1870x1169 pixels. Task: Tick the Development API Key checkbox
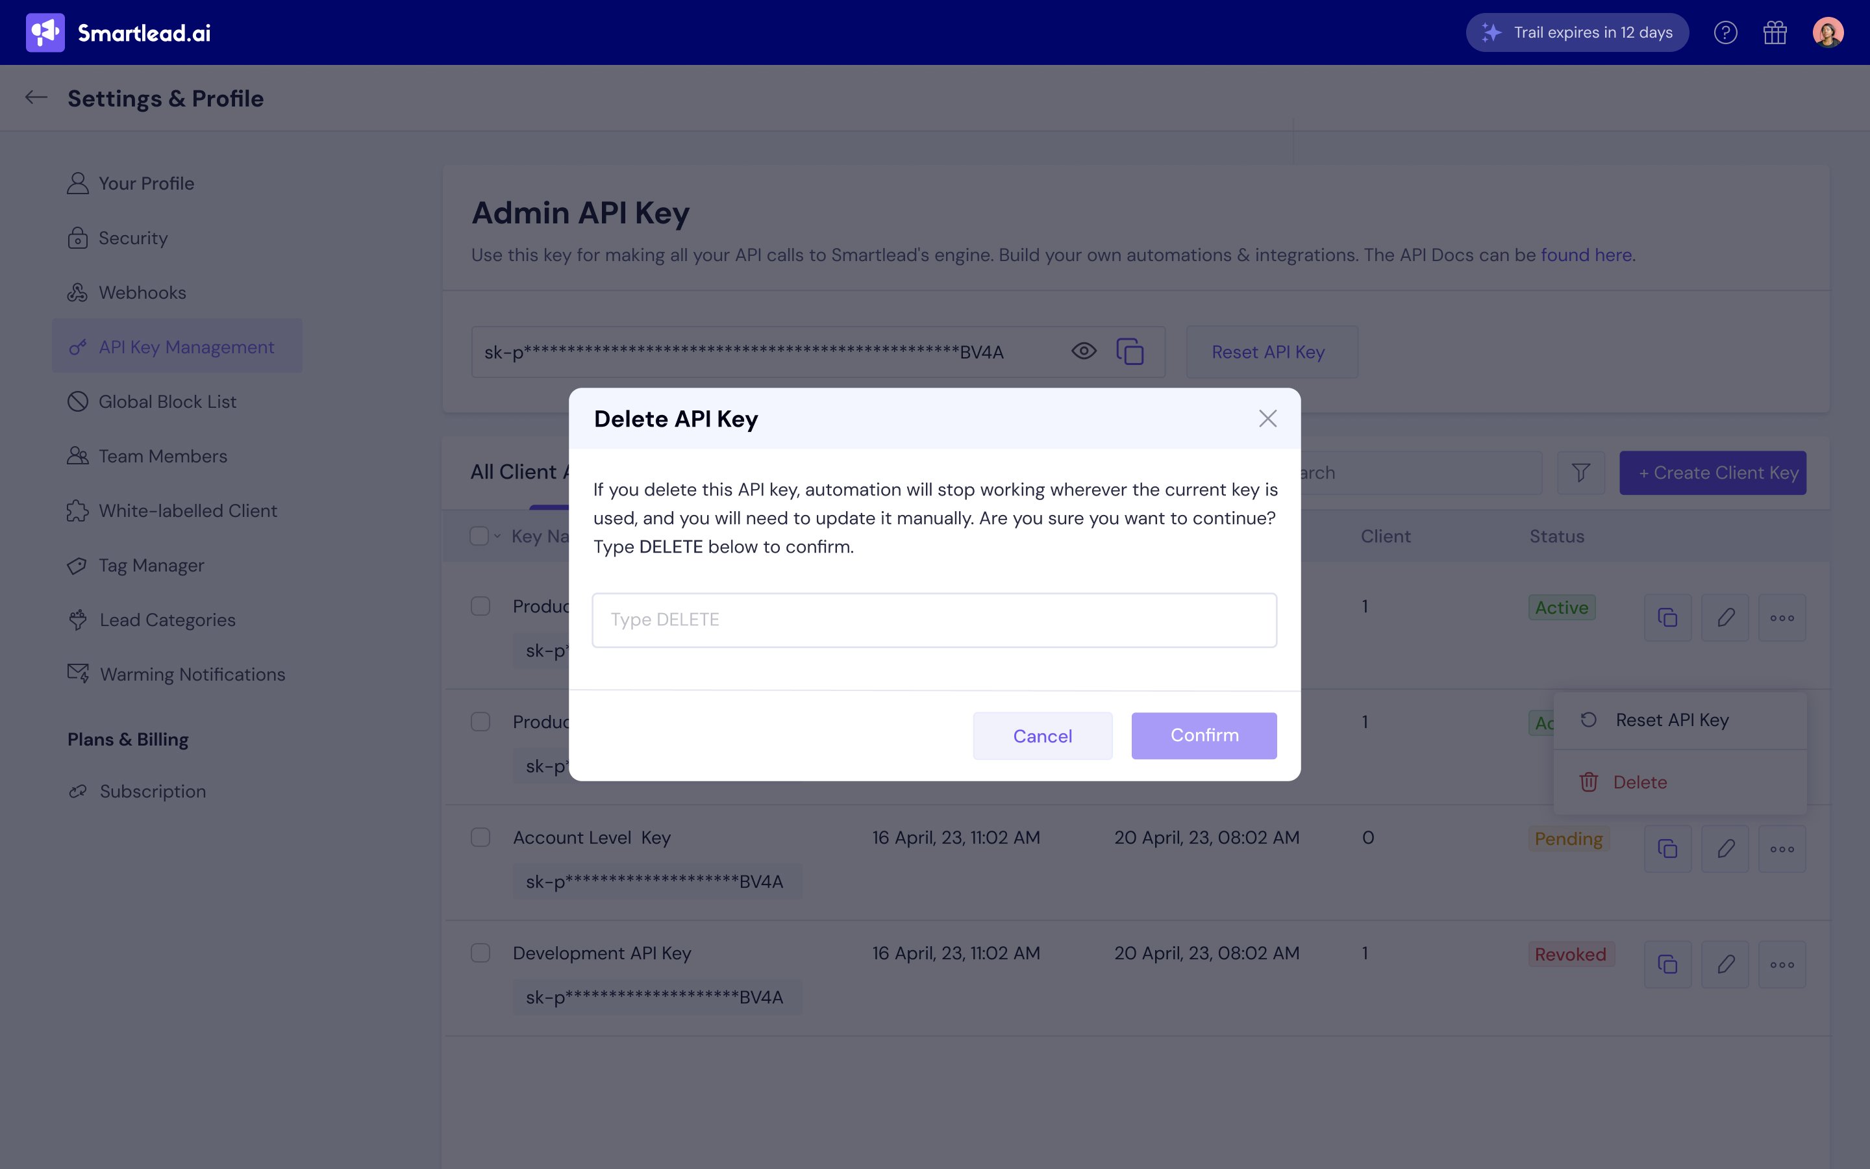(480, 953)
